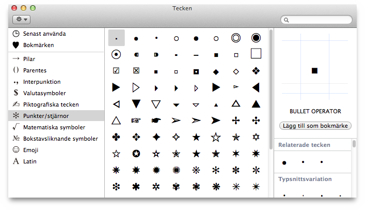Open Bokmärken in the sidebar
The width and height of the screenshot is (365, 210).
point(38,45)
